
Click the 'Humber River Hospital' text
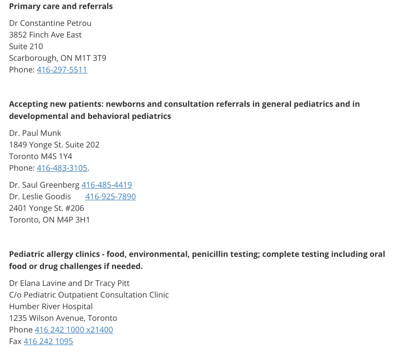click(x=51, y=307)
